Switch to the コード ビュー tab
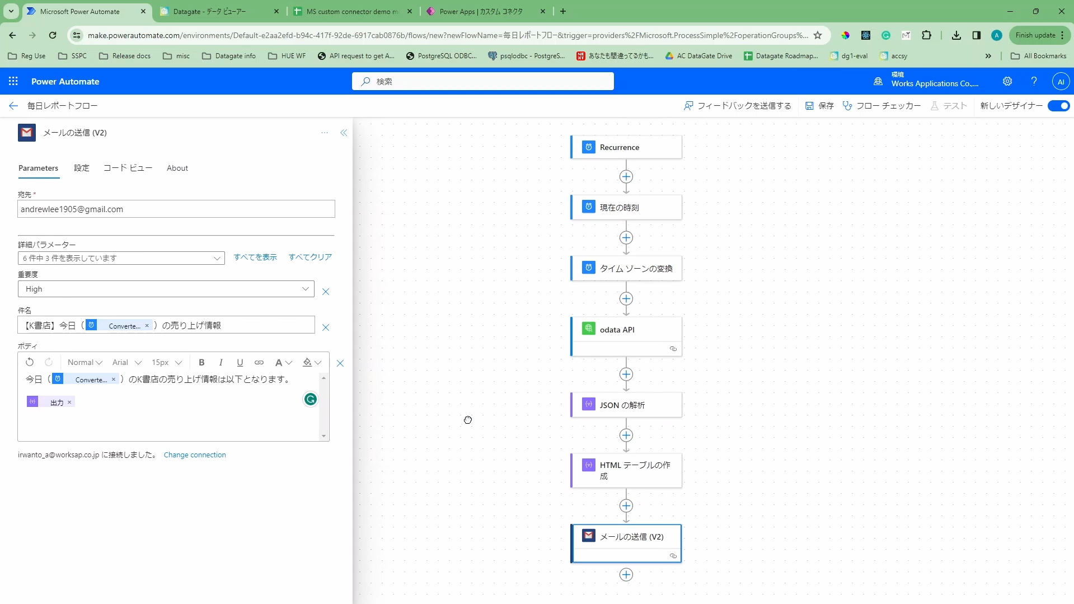Image resolution: width=1074 pixels, height=604 pixels. (x=128, y=168)
